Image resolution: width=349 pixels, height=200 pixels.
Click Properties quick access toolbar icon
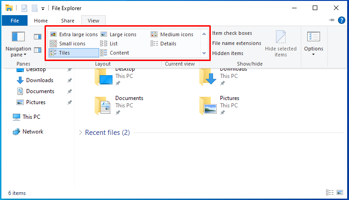point(24,8)
